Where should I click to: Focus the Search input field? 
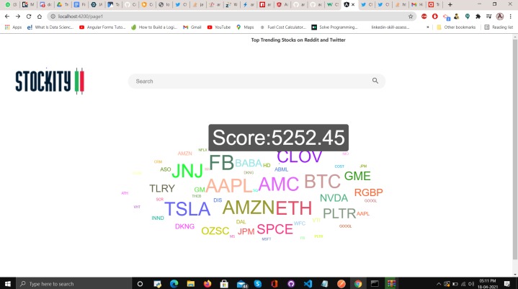(x=256, y=81)
